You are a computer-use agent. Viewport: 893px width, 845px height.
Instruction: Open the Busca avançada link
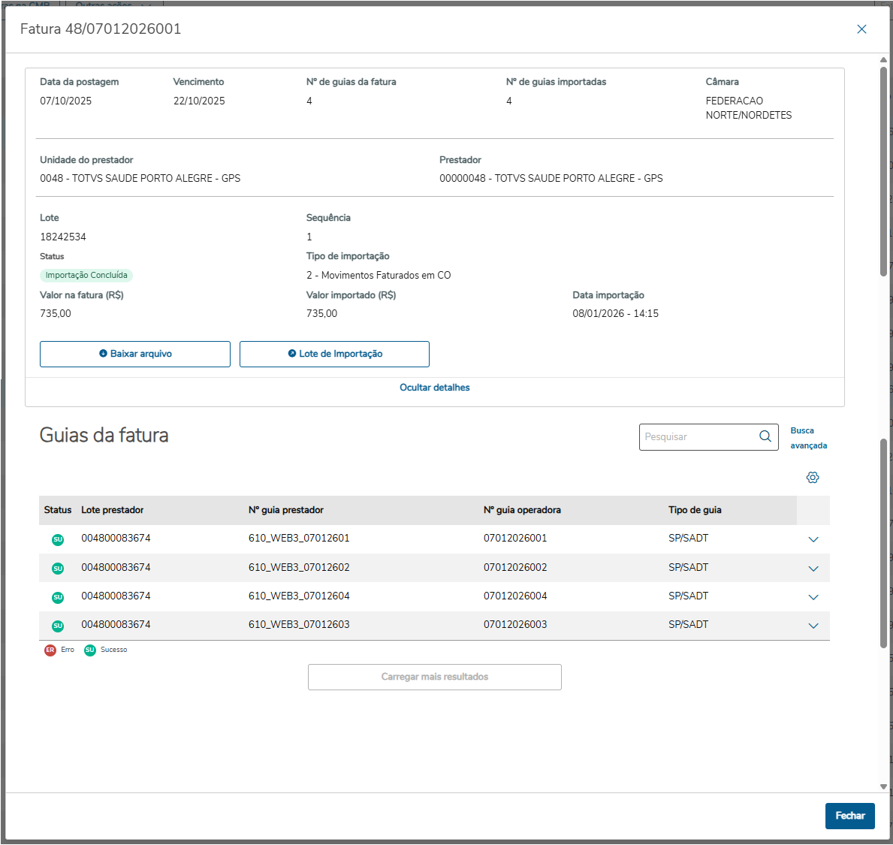coord(808,438)
